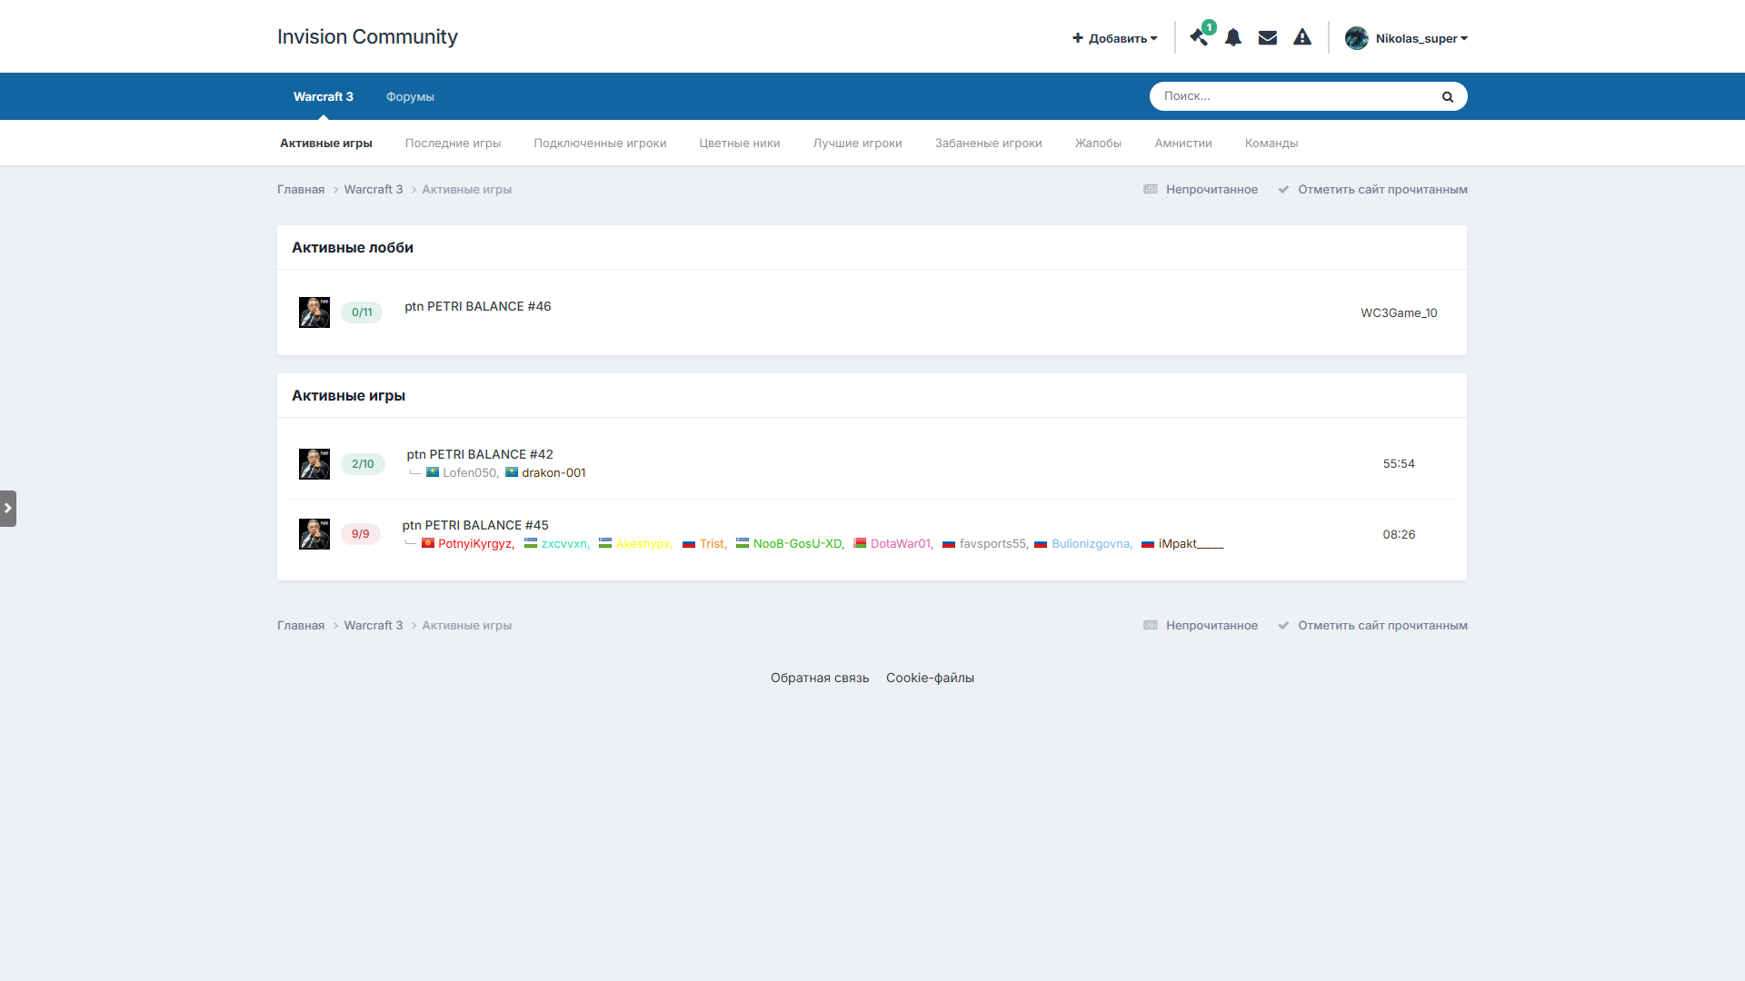Open the Обратная связь footer link
The width and height of the screenshot is (1745, 981).
[x=819, y=679]
